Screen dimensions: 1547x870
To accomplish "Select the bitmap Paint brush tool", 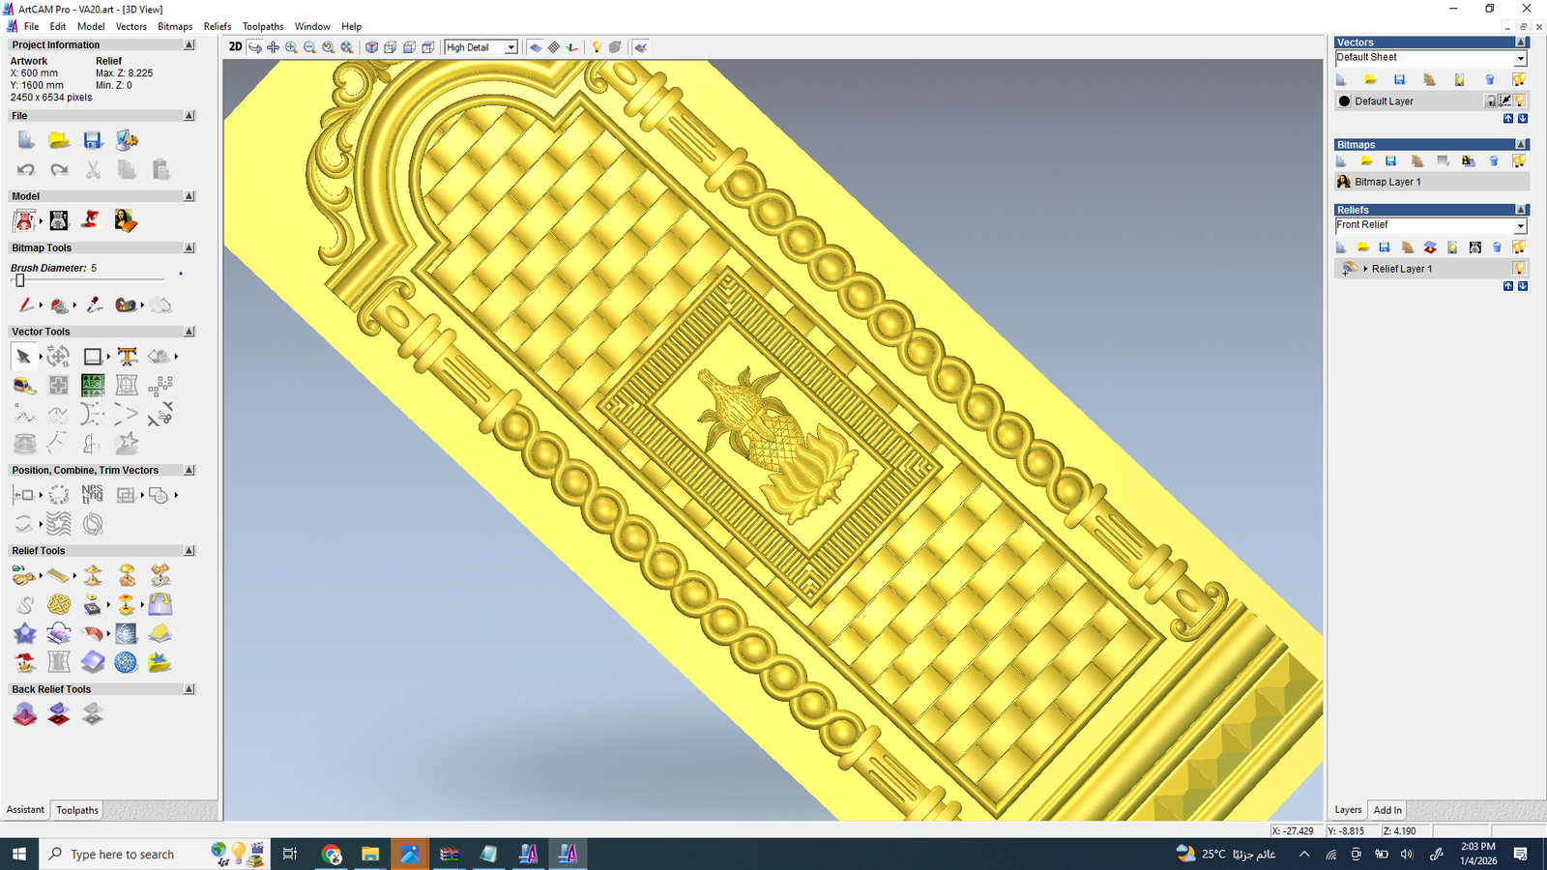I will [x=25, y=305].
